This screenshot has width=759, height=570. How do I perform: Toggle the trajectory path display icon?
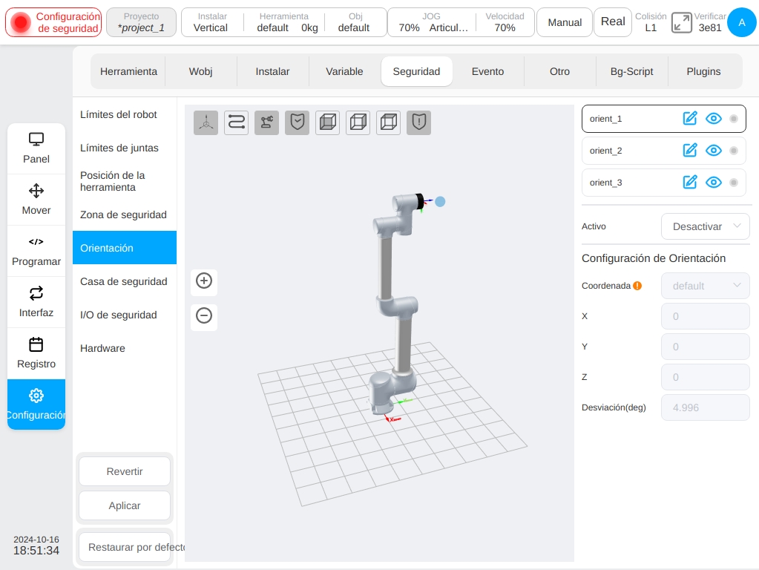point(236,122)
